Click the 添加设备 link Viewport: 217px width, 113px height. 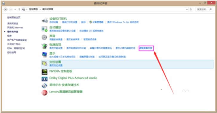coord(54,22)
